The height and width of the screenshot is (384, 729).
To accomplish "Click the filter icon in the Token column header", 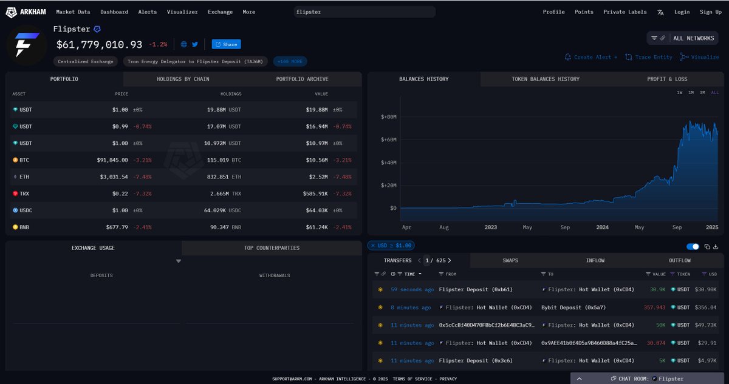I will point(673,274).
